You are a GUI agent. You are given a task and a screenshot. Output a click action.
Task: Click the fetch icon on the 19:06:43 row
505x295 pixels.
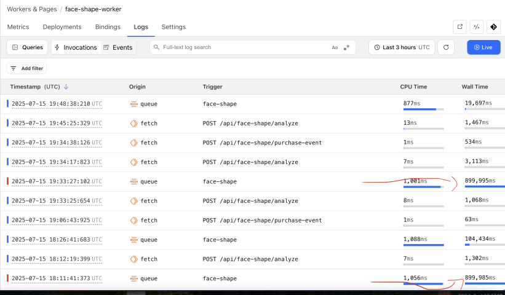click(133, 220)
